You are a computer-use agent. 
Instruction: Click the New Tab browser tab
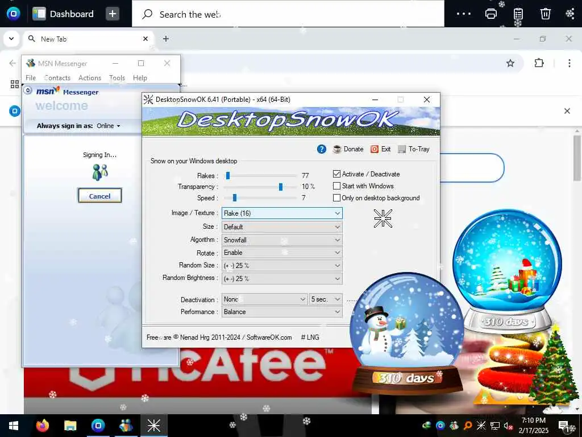(88, 39)
